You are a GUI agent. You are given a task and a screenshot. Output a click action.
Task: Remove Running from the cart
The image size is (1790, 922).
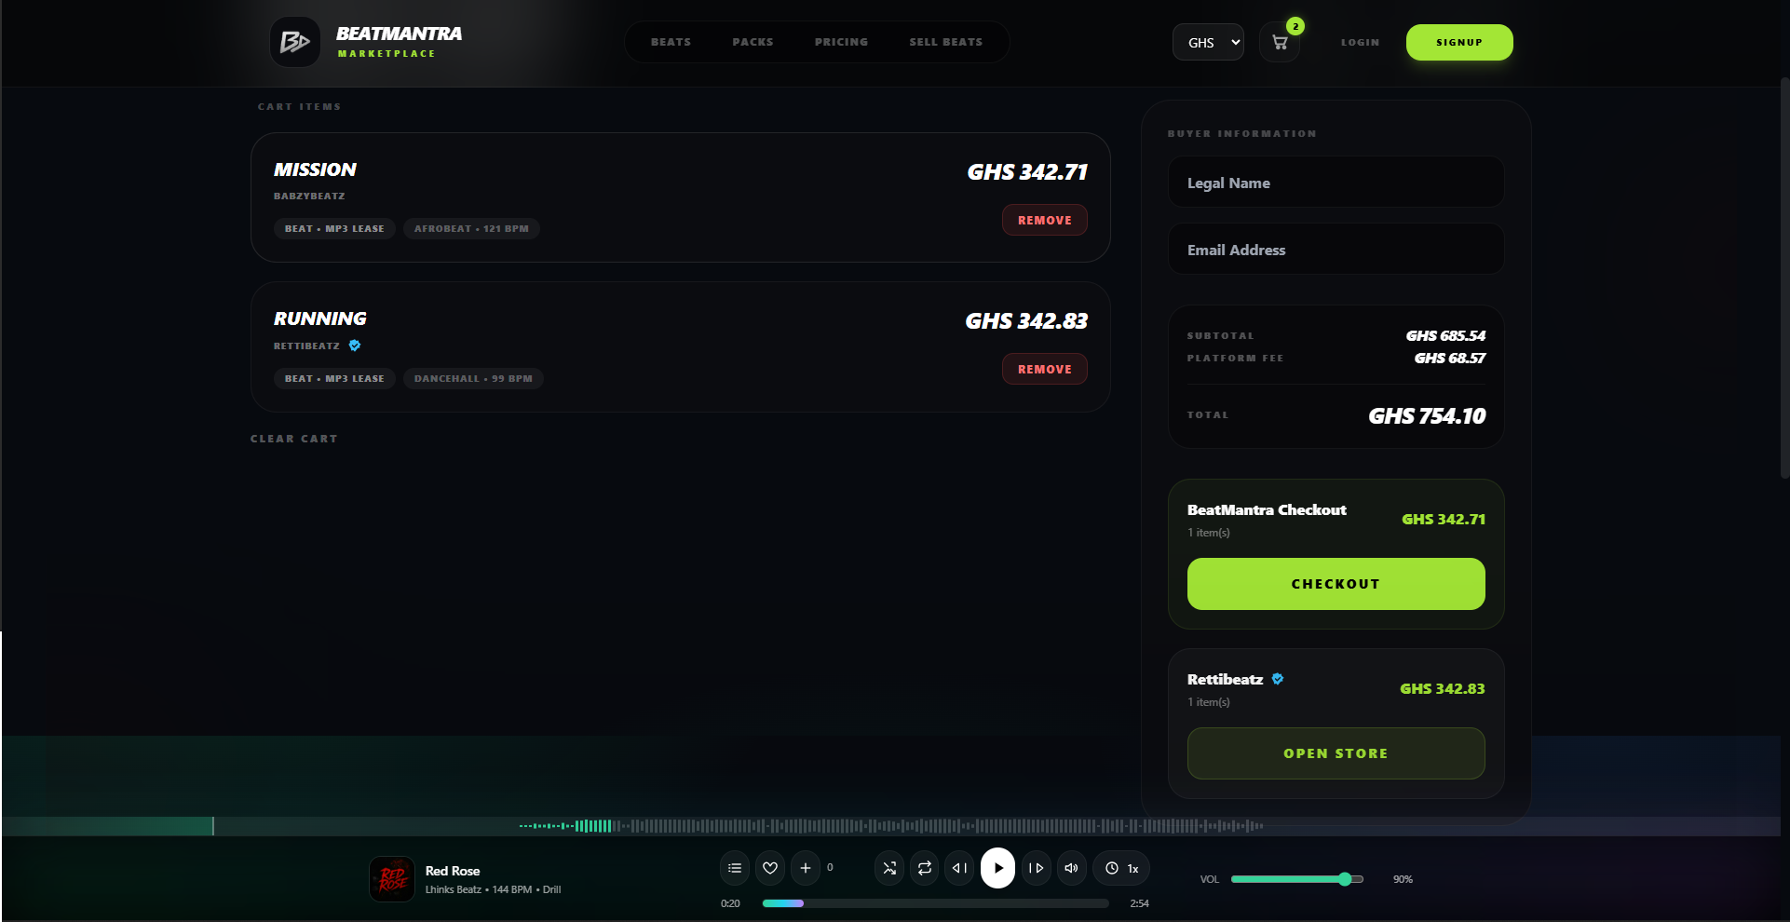click(x=1044, y=369)
